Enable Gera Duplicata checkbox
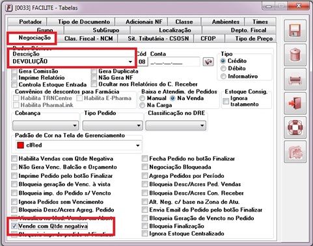313x246 pixels. point(94,71)
